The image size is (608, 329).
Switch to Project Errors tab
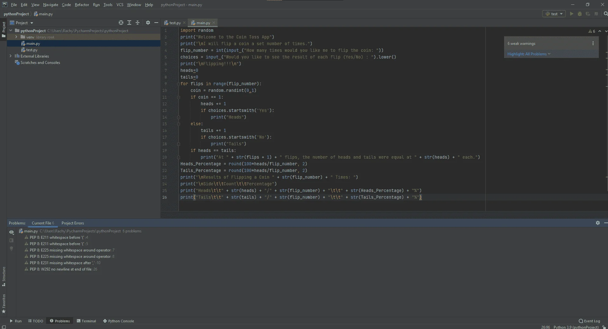pyautogui.click(x=72, y=223)
